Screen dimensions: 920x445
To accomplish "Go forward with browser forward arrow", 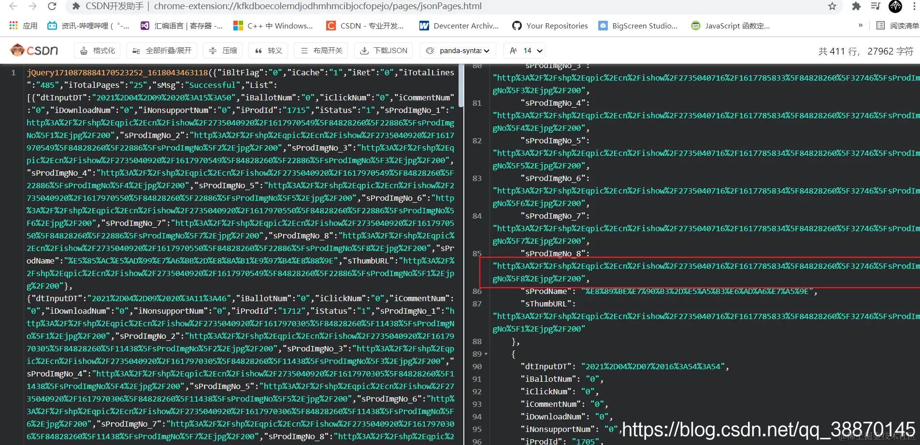I will point(32,6).
